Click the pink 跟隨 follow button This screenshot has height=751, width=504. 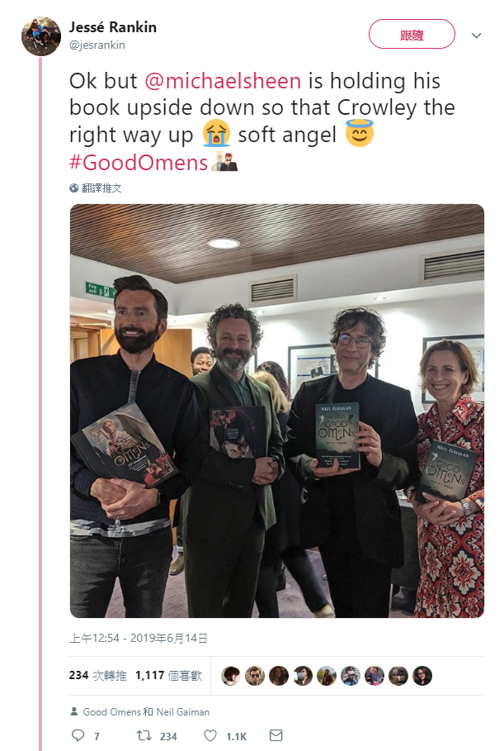tap(412, 34)
